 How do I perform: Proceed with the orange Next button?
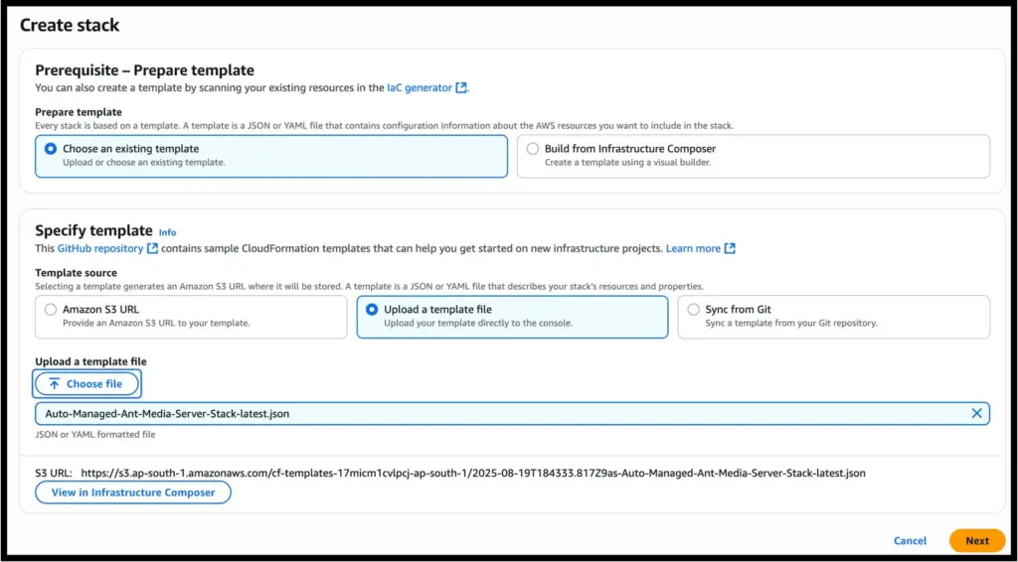click(x=976, y=541)
